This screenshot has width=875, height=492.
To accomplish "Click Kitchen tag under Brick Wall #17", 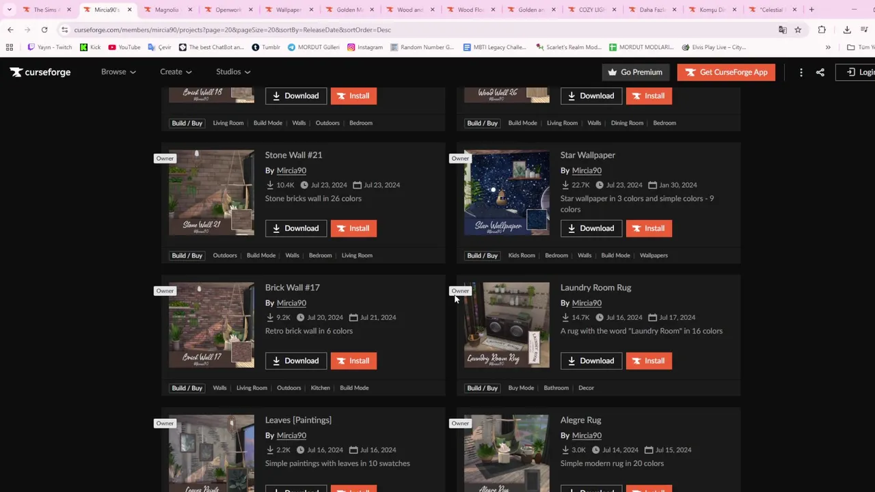I will click(x=320, y=388).
